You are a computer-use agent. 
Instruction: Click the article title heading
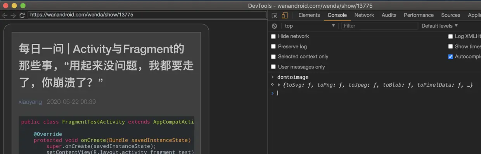click(x=106, y=66)
